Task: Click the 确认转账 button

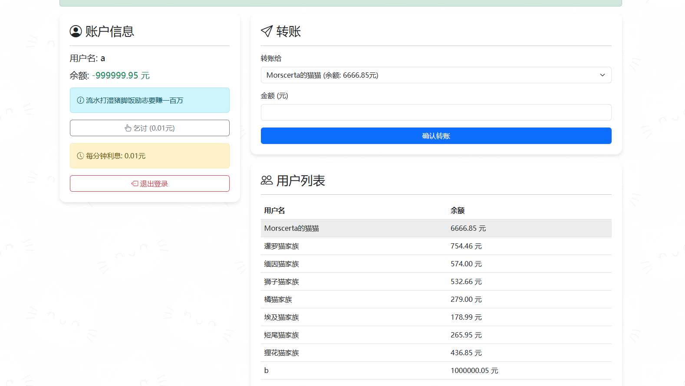Action: (x=436, y=136)
